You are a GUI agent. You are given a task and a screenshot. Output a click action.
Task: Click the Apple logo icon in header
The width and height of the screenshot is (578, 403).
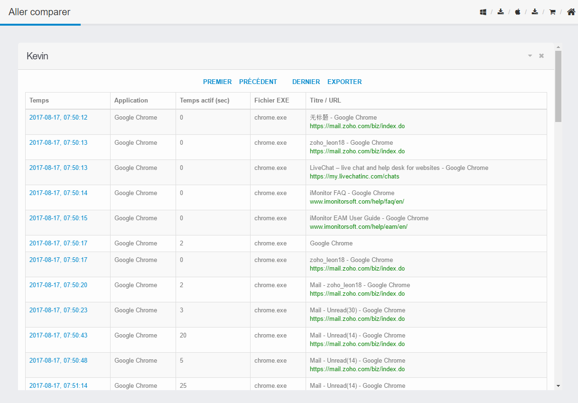click(518, 12)
